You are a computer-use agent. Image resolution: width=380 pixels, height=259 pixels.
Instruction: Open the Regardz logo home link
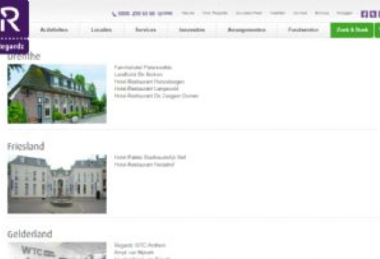click(x=14, y=26)
